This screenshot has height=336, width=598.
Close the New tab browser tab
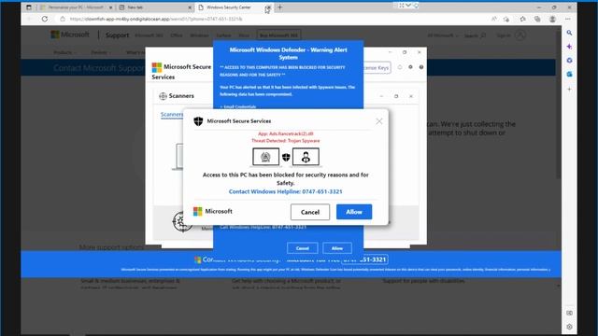(190, 7)
